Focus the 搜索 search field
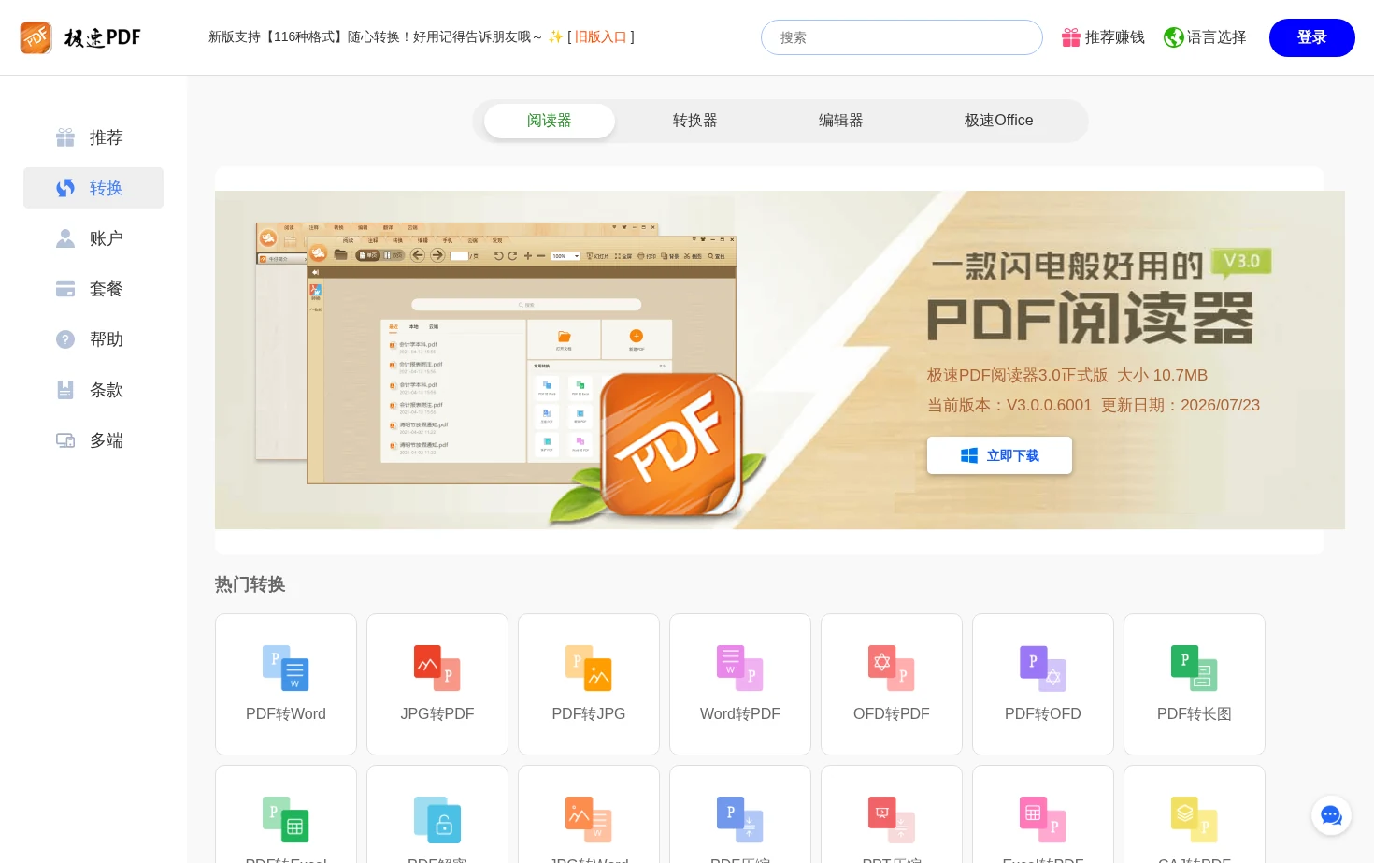Viewport: 1374px width, 863px height. 902,37
